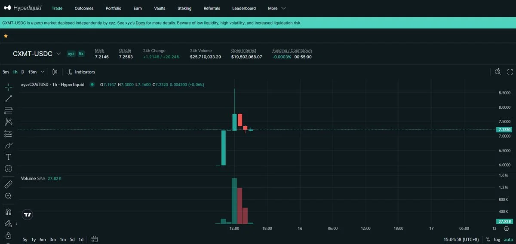The image size is (516, 244).
Task: Click the favorites star icon
Action: click(6, 36)
